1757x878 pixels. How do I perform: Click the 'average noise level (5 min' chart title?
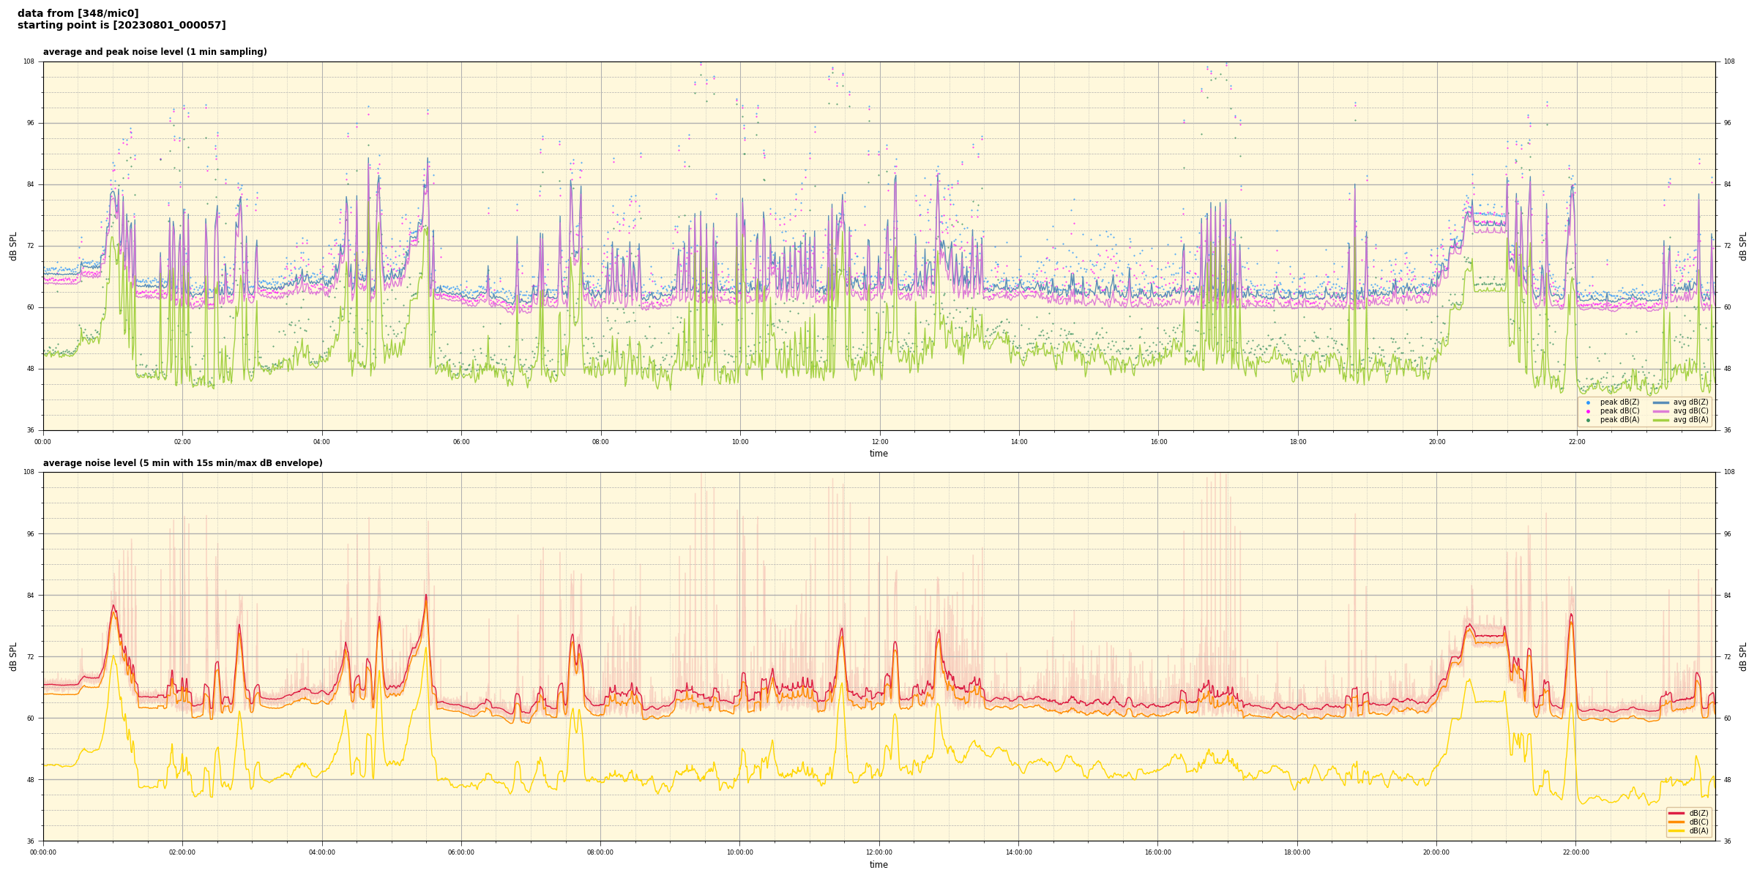point(182,463)
